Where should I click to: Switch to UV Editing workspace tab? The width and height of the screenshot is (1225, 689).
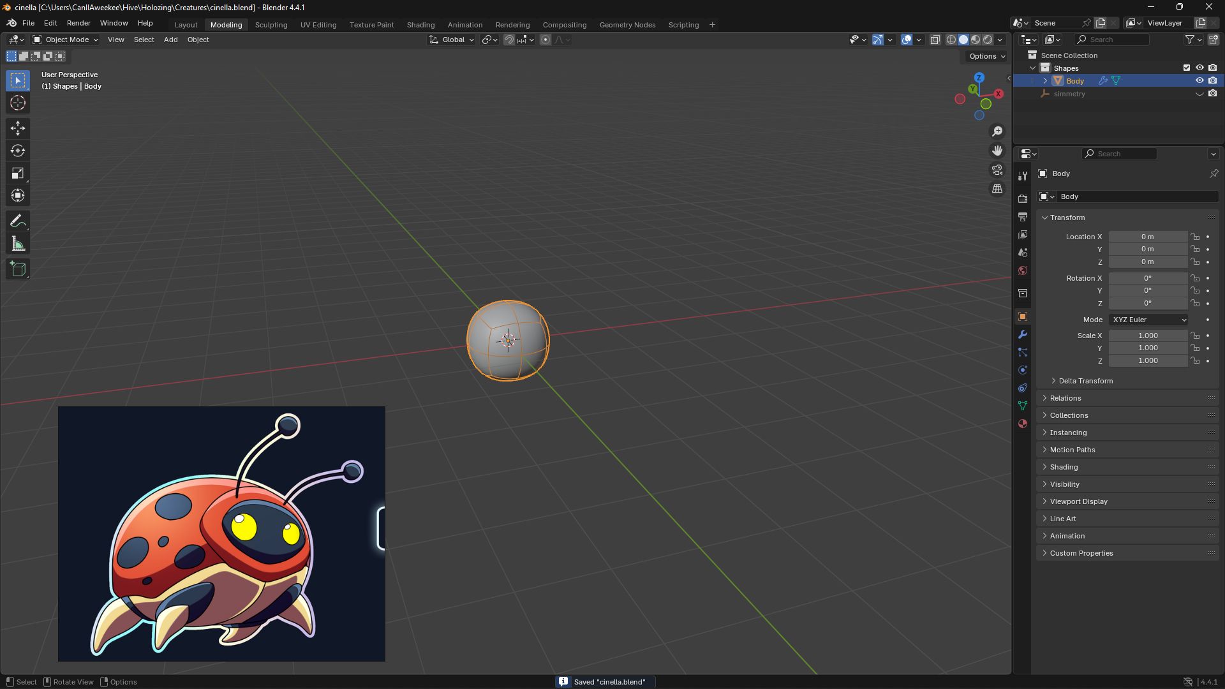coord(318,25)
